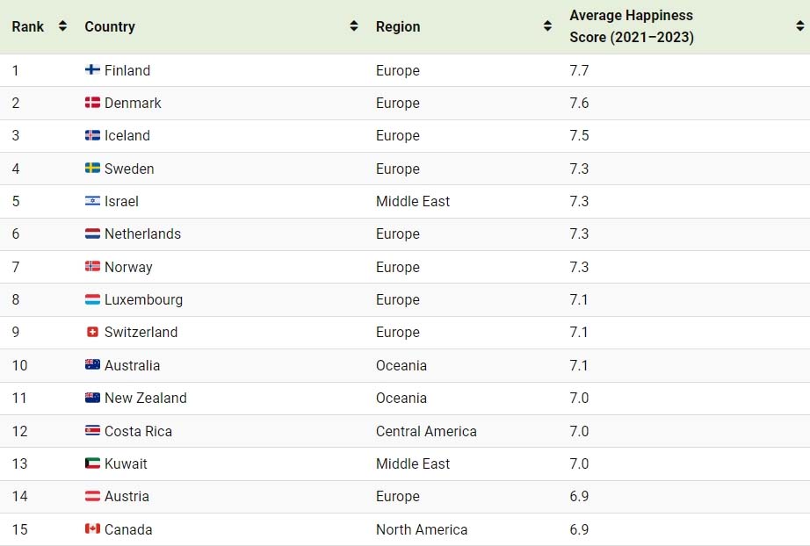The image size is (810, 546).
Task: Click the Denmark flag icon
Action: coord(92,102)
